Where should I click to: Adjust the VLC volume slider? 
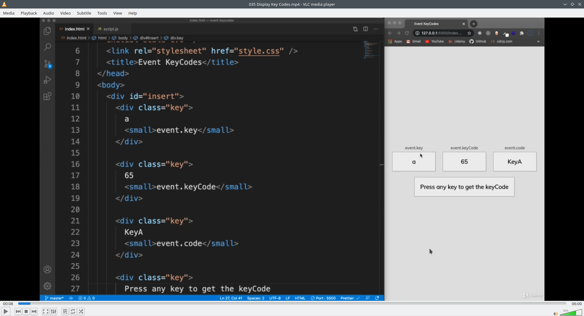tap(571, 312)
